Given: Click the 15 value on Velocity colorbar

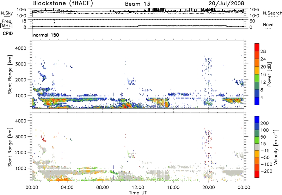Looking at the screenshot, I should 263,144.
